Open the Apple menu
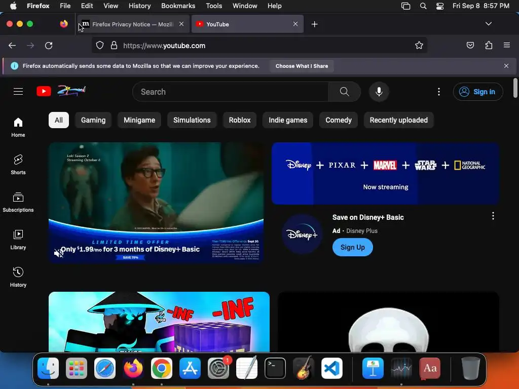Viewport: 519px width, 389px height. pyautogui.click(x=13, y=6)
